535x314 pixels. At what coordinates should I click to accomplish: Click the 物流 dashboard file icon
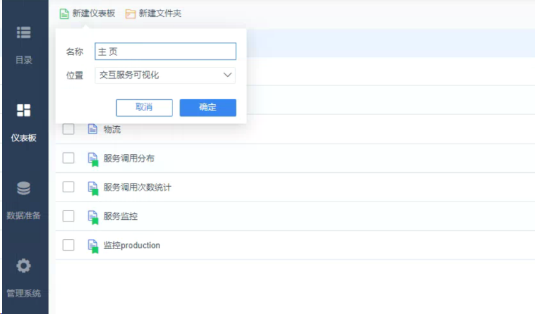pos(92,130)
